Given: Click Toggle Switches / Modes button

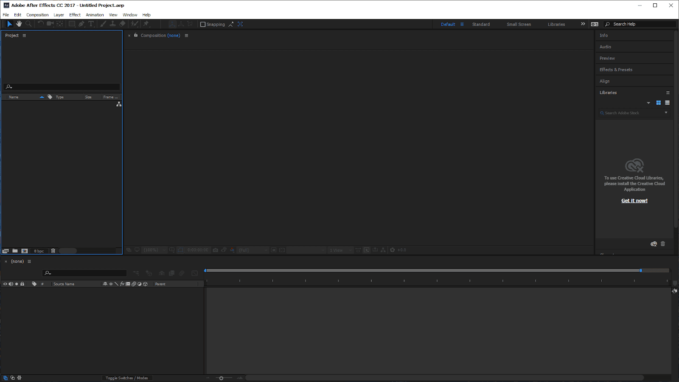Looking at the screenshot, I should click(x=127, y=378).
